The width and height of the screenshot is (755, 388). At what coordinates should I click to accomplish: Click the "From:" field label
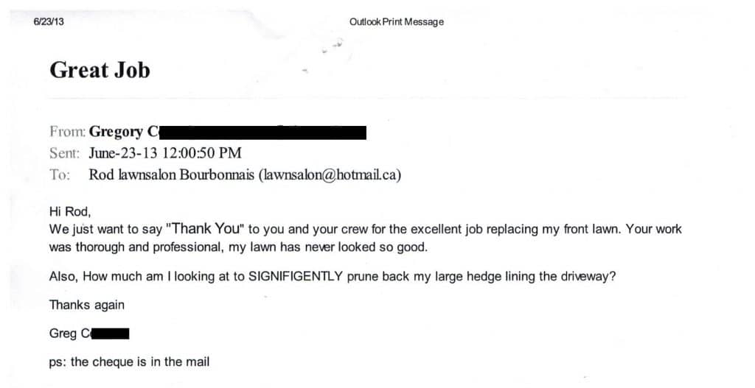point(67,131)
